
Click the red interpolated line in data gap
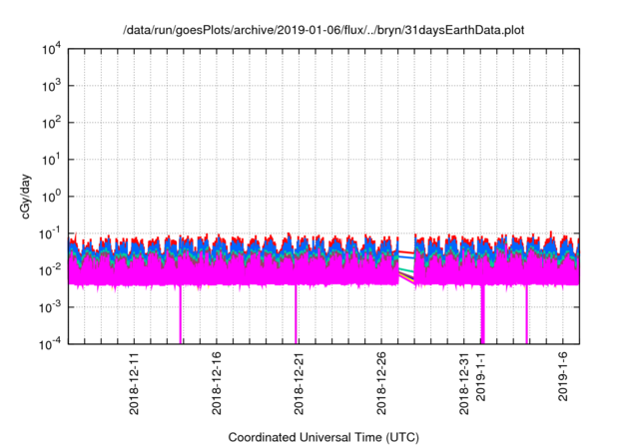point(406,252)
